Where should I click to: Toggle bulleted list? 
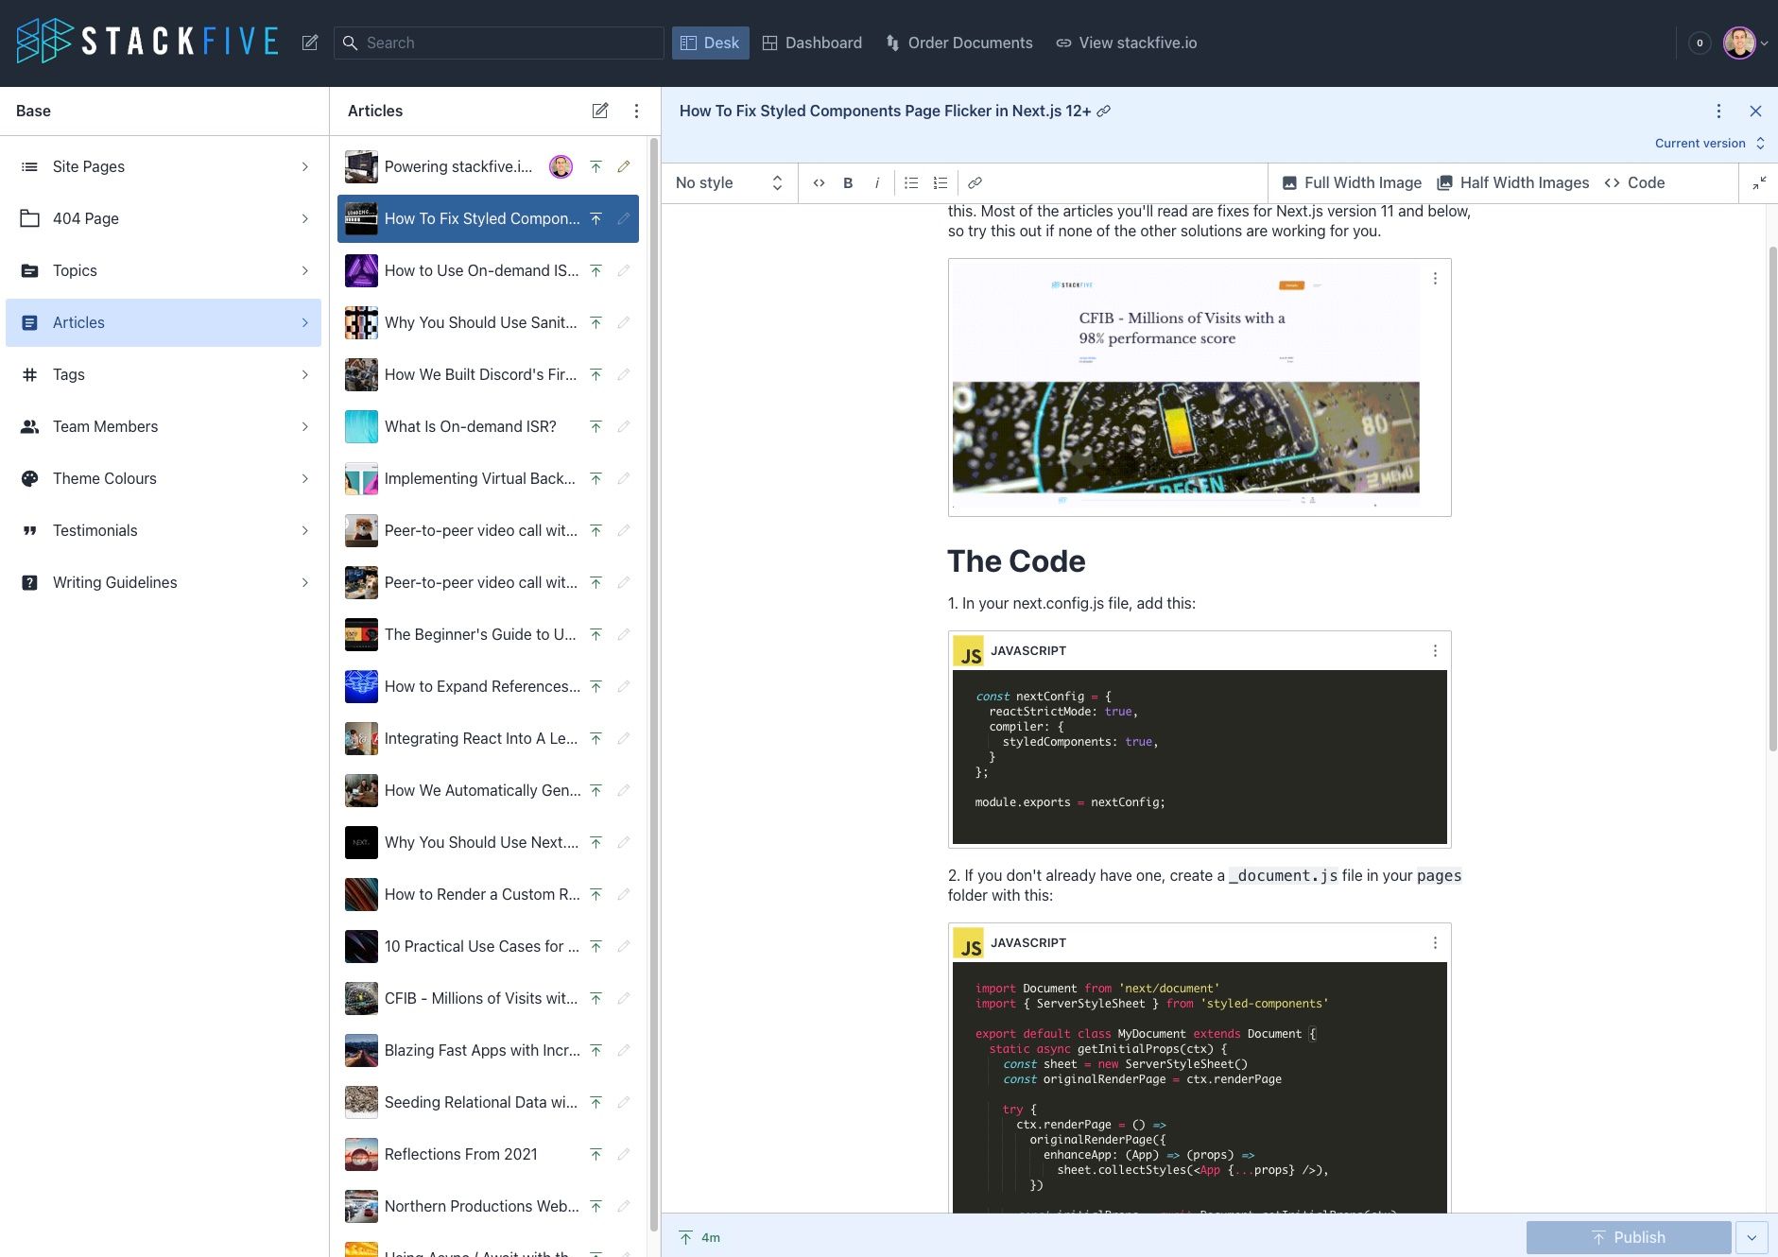pos(911,182)
